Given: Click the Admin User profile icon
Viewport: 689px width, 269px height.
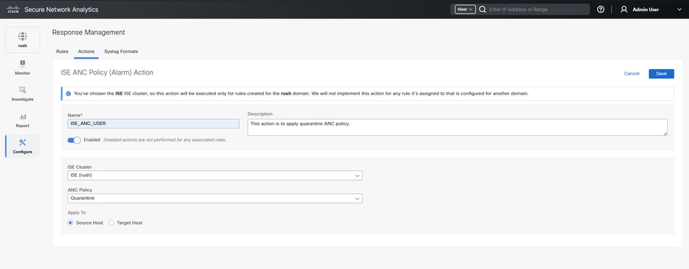Looking at the screenshot, I should pos(623,9).
